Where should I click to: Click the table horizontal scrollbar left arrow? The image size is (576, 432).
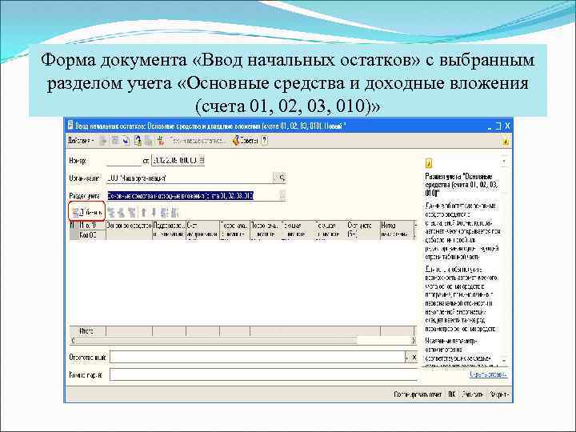pyautogui.click(x=72, y=341)
